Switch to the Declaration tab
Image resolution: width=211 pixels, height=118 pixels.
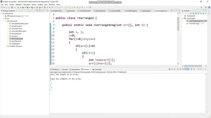coord(75,69)
